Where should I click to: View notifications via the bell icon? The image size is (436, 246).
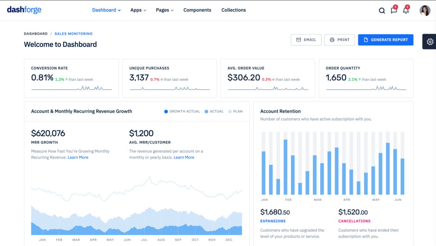click(x=406, y=11)
